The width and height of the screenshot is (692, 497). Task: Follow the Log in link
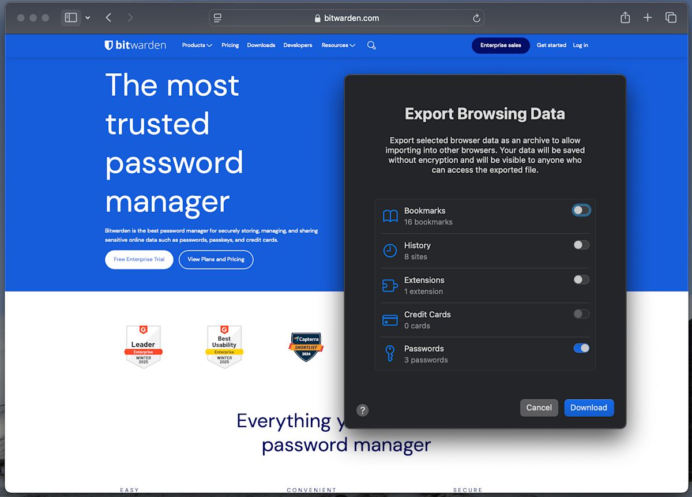[581, 45]
